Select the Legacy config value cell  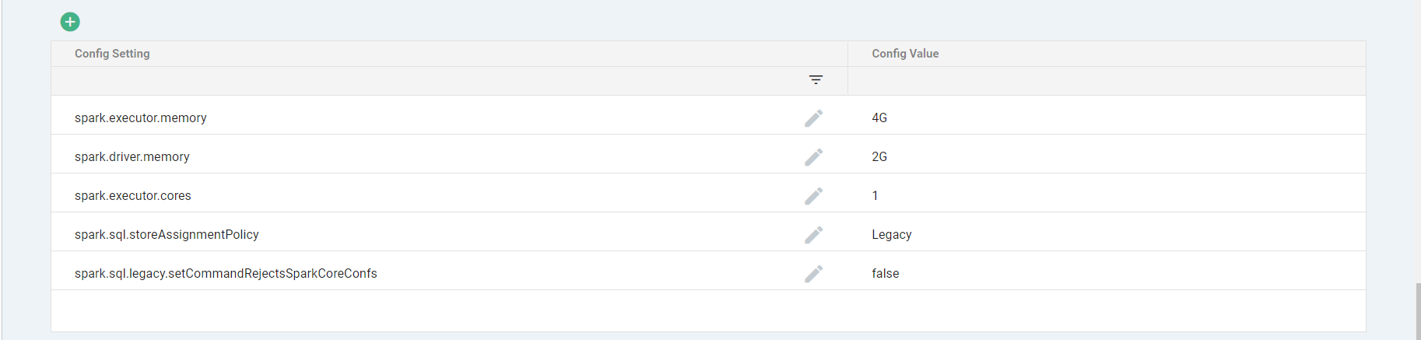(892, 235)
